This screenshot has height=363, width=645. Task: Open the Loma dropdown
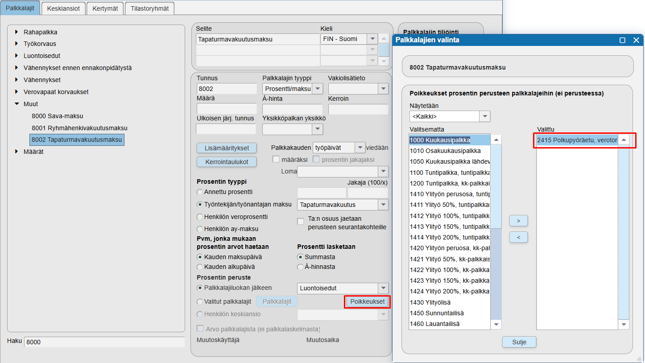point(383,172)
